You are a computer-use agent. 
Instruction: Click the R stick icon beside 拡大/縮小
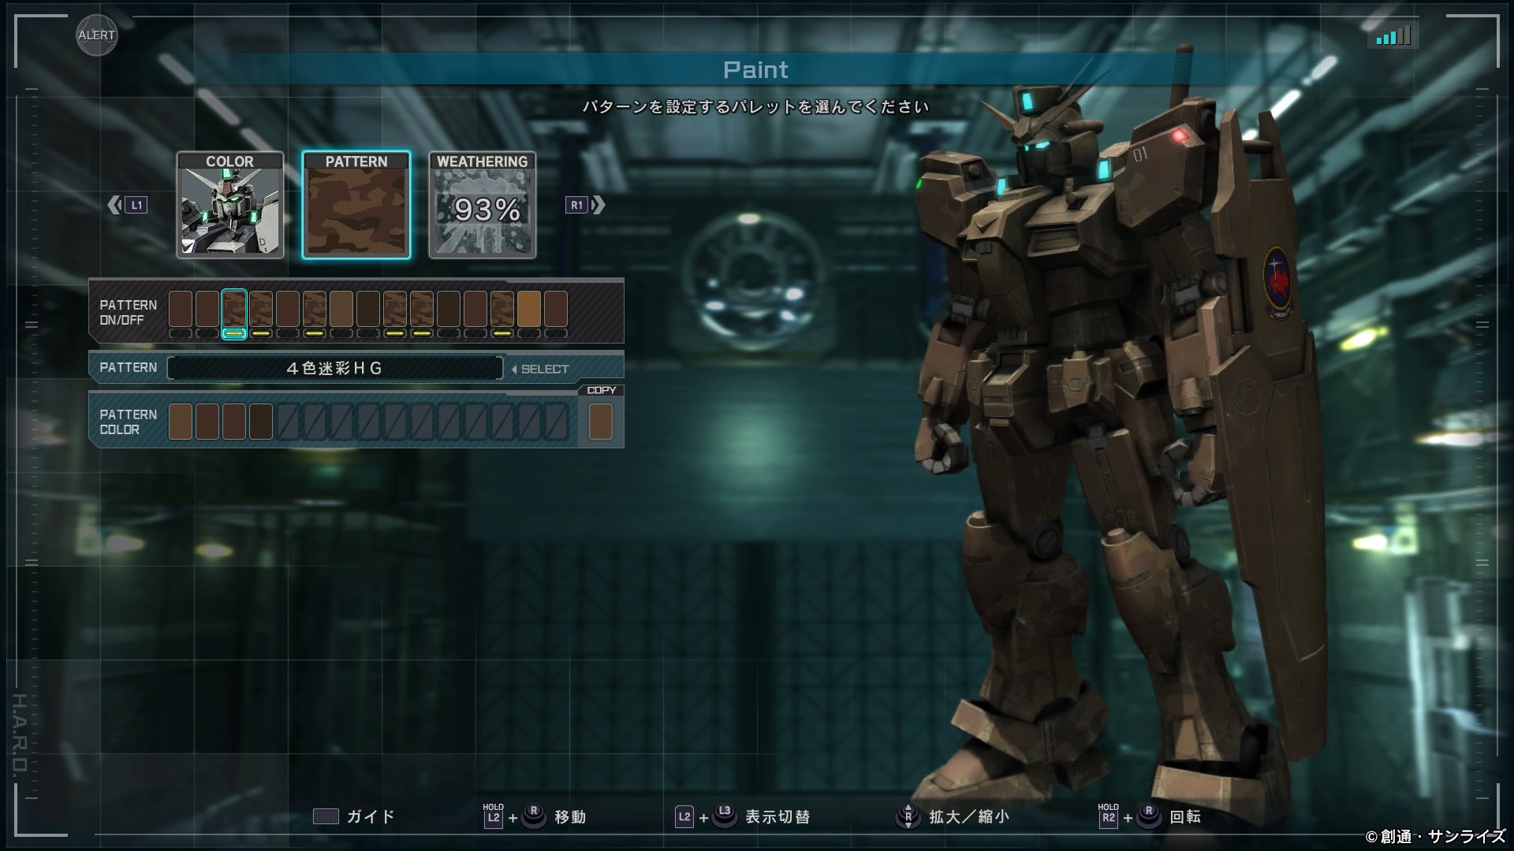908,816
